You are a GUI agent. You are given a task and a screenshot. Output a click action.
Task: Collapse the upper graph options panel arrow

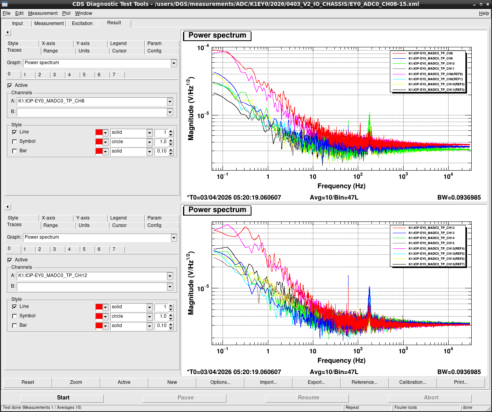point(8,32)
